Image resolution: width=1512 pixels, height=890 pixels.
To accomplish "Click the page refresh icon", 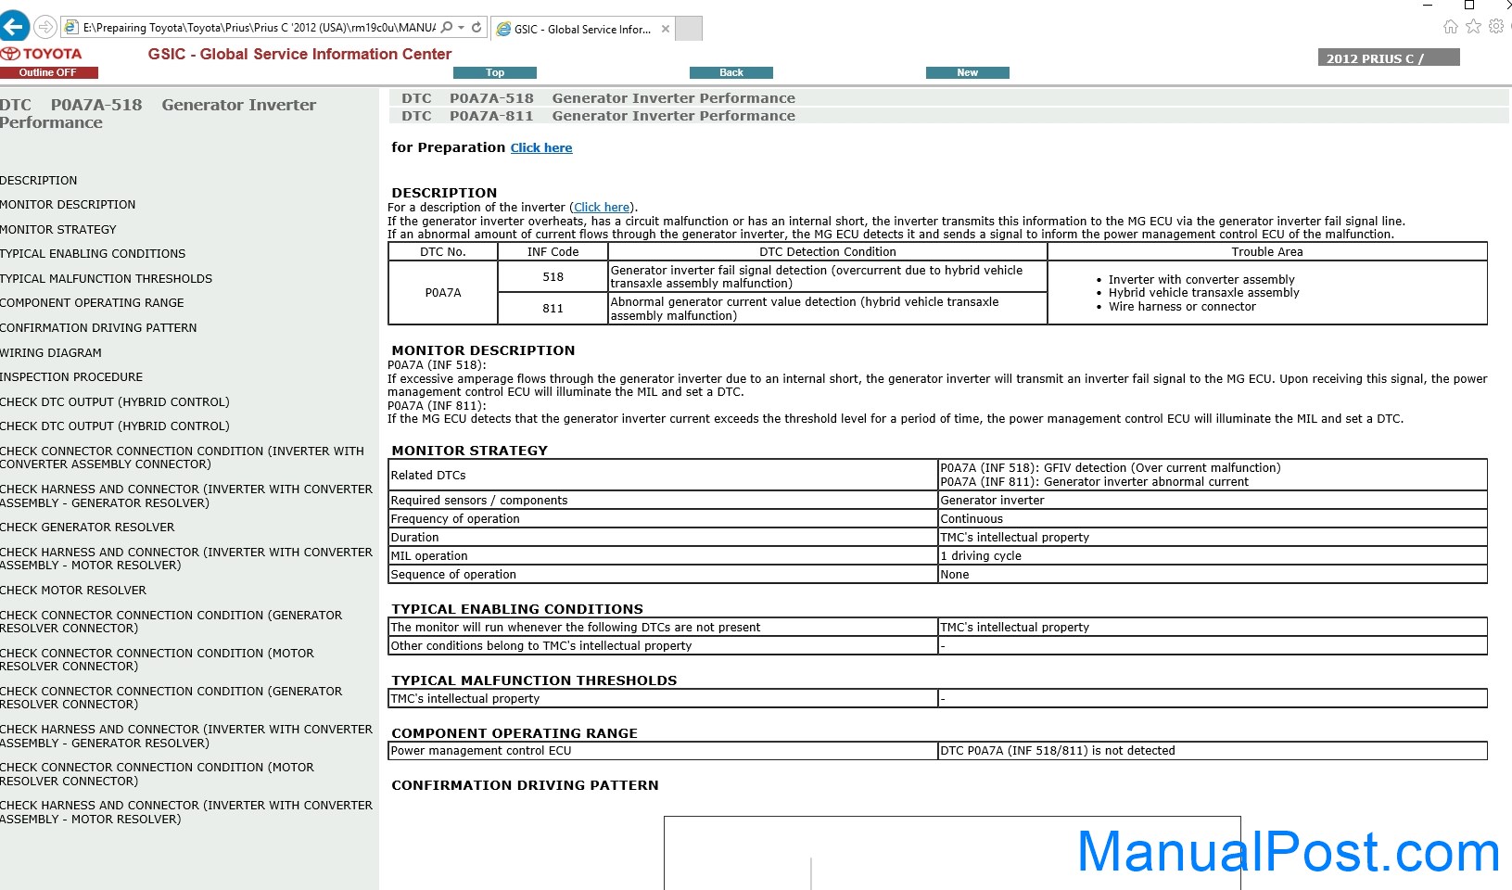I will pos(476,27).
